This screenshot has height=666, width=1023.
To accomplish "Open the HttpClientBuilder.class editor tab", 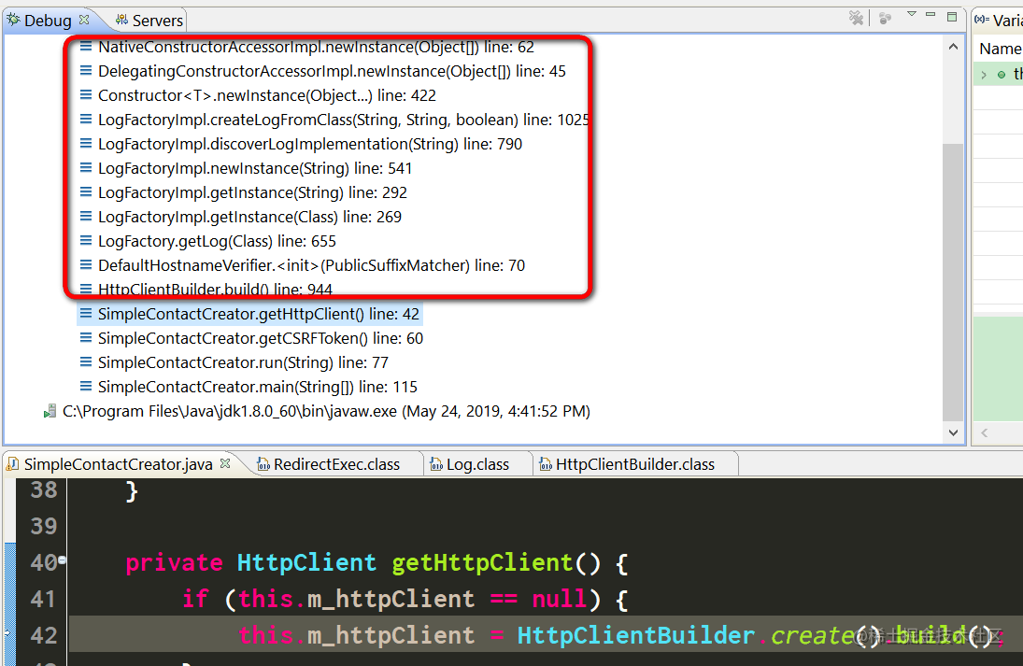I will click(635, 462).
